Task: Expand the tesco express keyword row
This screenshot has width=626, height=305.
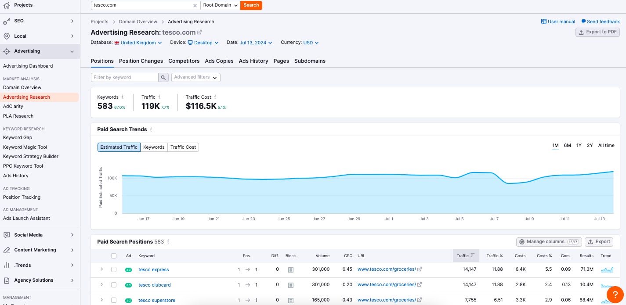Action: click(x=101, y=269)
